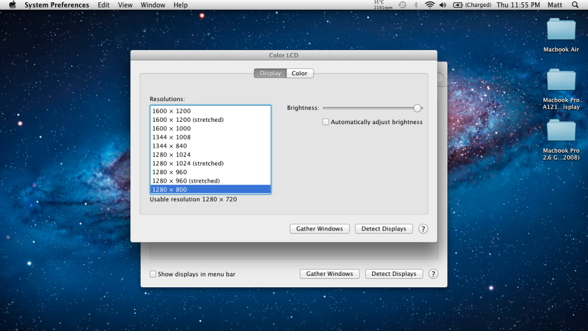Click Detect Displays in background window

(394, 274)
